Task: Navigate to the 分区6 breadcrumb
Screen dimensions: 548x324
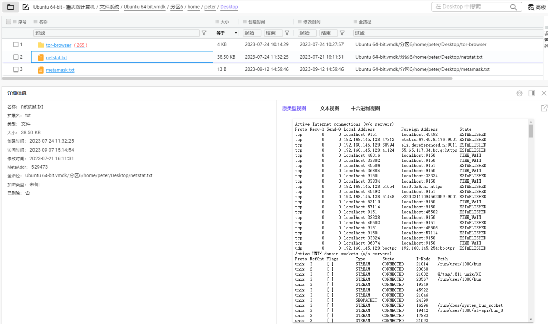Action: tap(177, 7)
